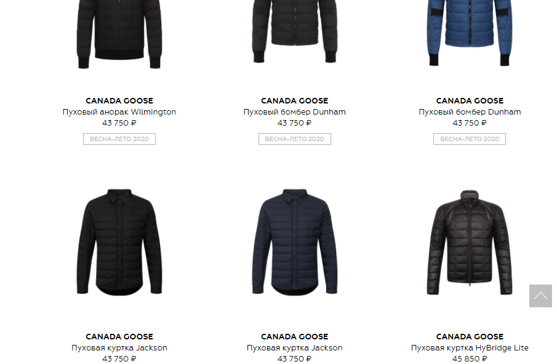The width and height of the screenshot is (557, 364).
Task: View the black Jackson jacket photo
Action: pos(119,242)
